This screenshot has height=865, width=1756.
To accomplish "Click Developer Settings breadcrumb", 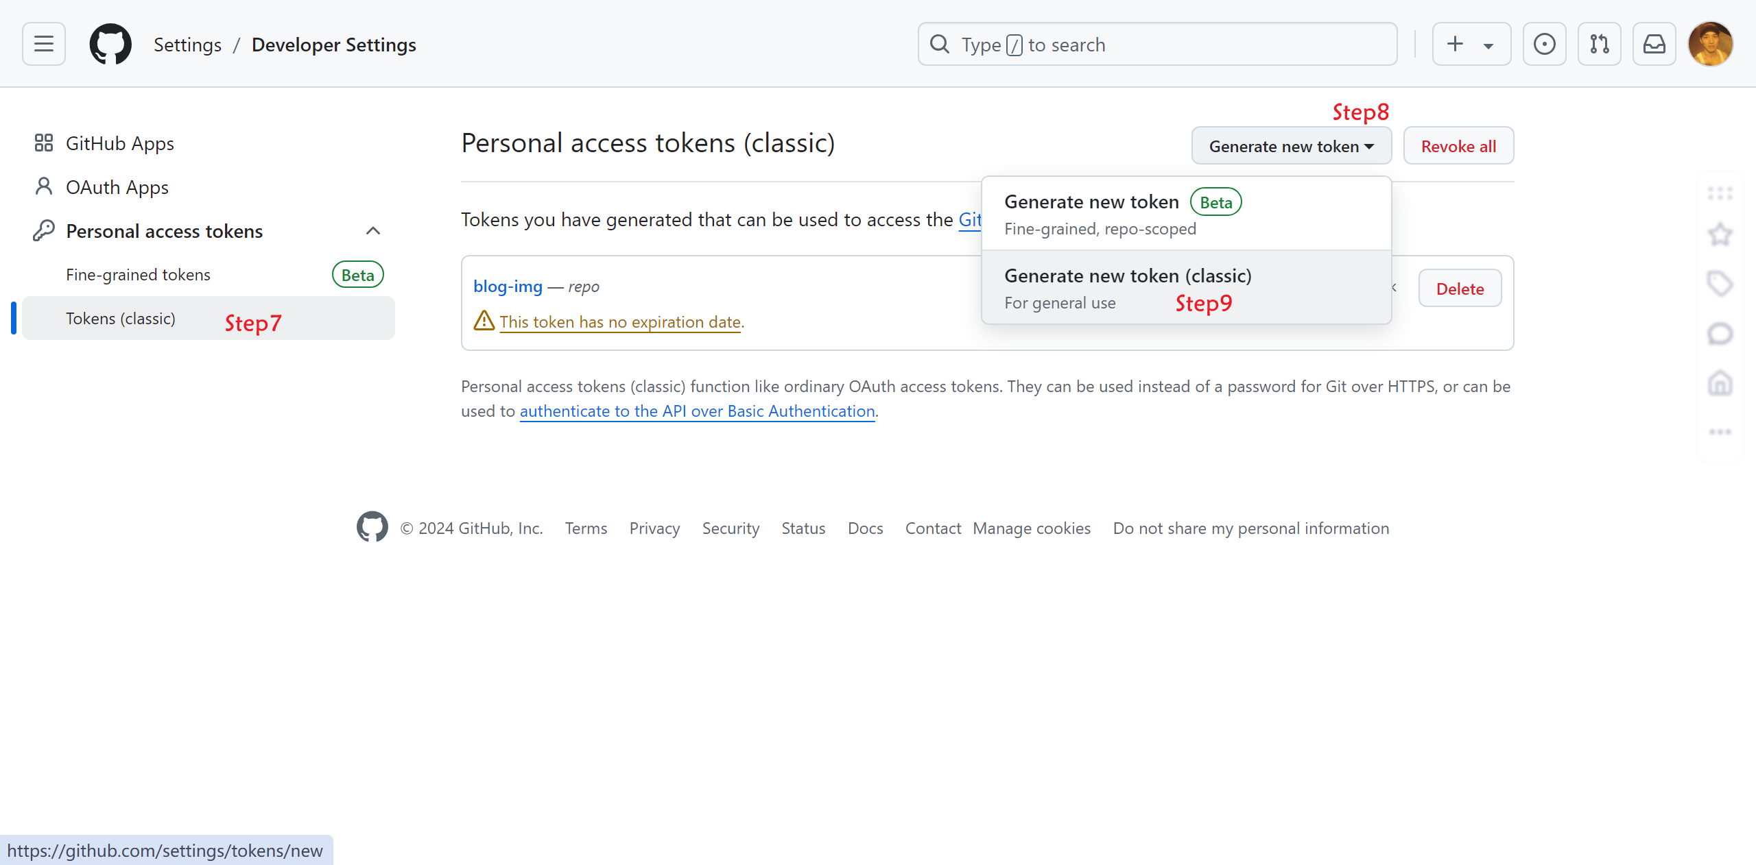I will click(333, 45).
